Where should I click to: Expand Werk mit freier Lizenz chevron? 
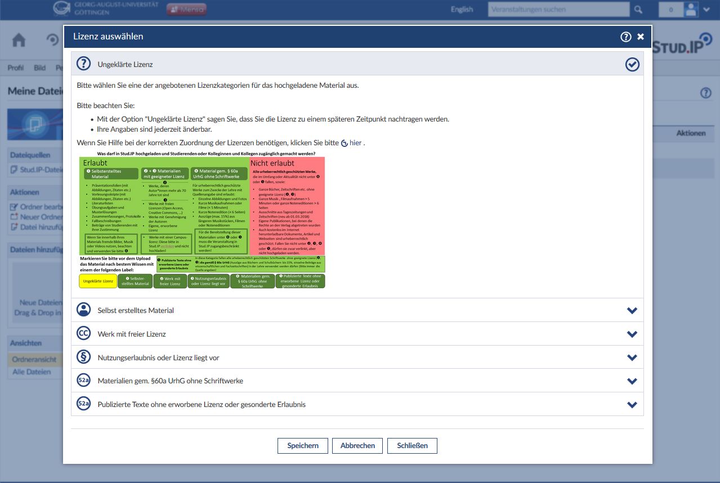(x=632, y=334)
